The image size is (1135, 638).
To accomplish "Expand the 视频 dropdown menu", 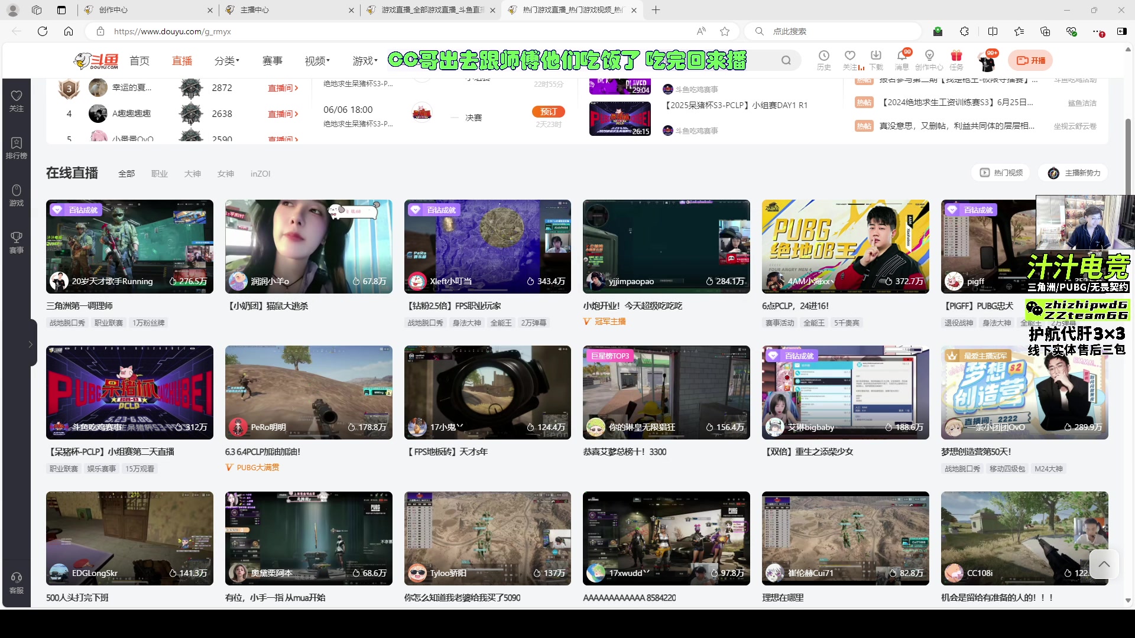I will [317, 60].
